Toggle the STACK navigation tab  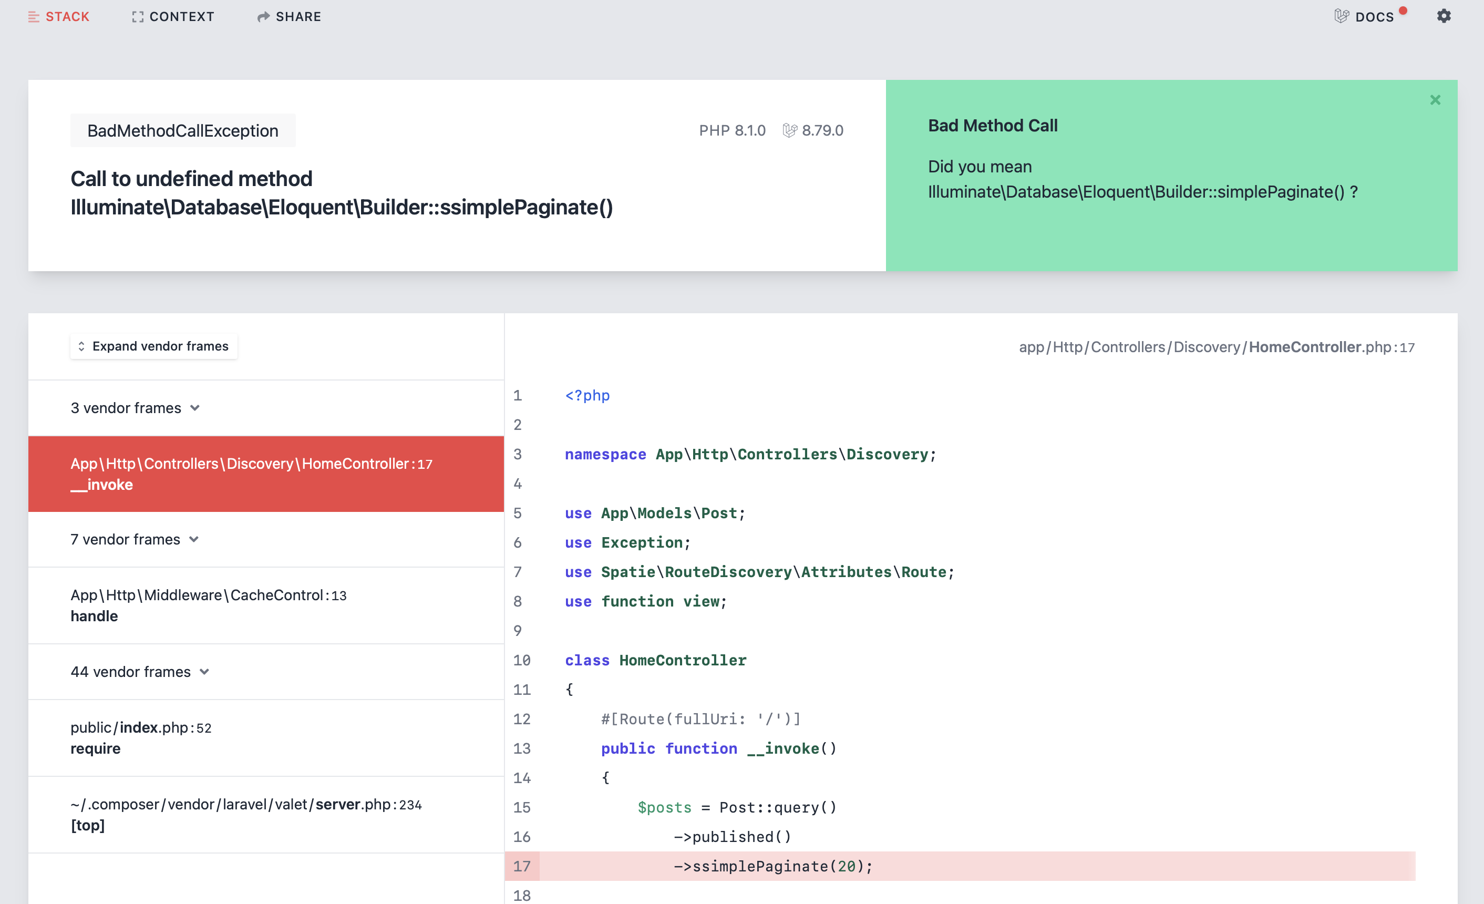click(x=58, y=16)
